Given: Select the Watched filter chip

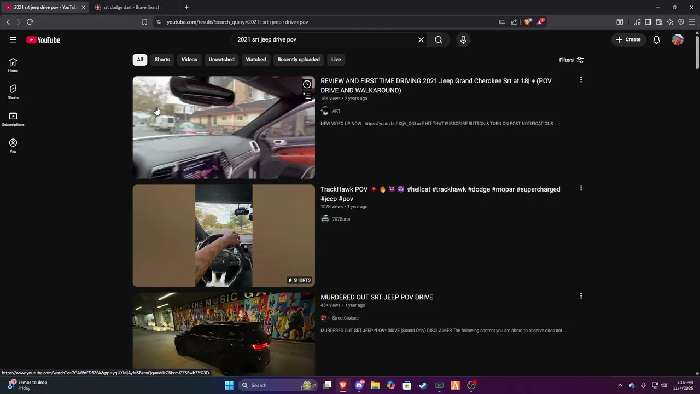Looking at the screenshot, I should click(256, 60).
